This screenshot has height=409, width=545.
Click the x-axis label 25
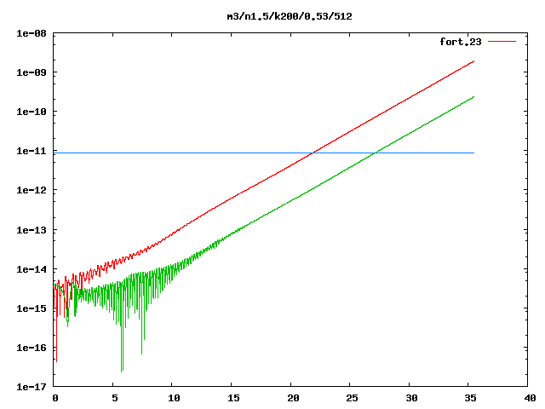pos(352,398)
